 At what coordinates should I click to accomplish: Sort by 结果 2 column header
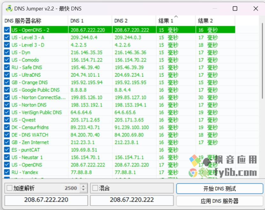pyautogui.click(x=215, y=21)
